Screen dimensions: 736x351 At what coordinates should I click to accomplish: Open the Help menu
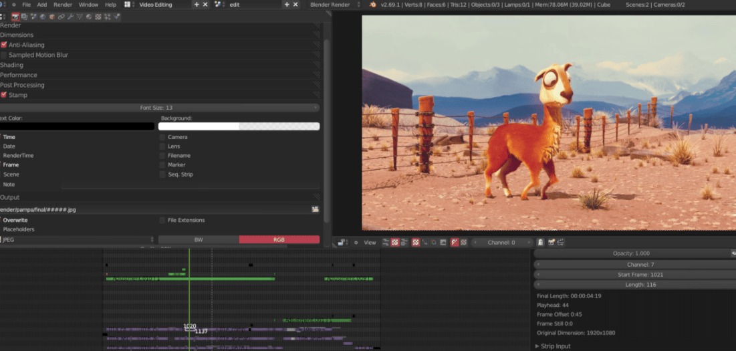pos(111,5)
